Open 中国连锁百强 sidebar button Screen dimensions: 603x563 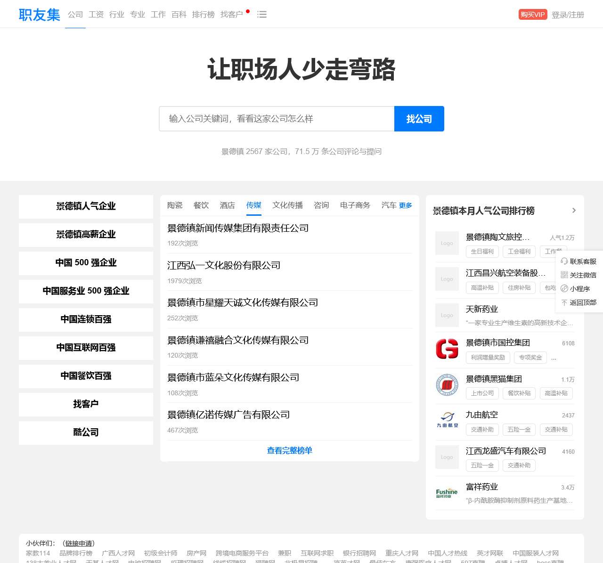pos(86,319)
